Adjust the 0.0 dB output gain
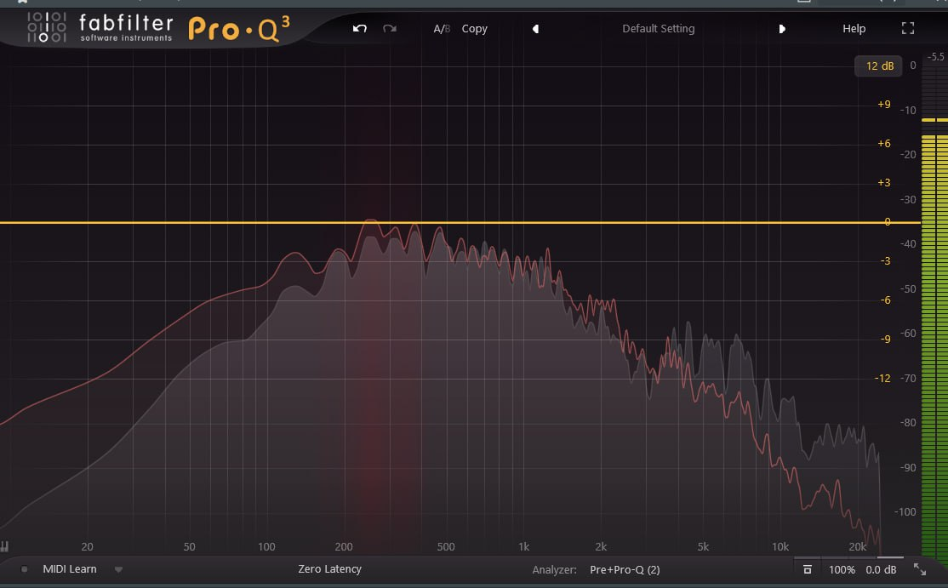The height and width of the screenshot is (588, 948). click(x=881, y=569)
